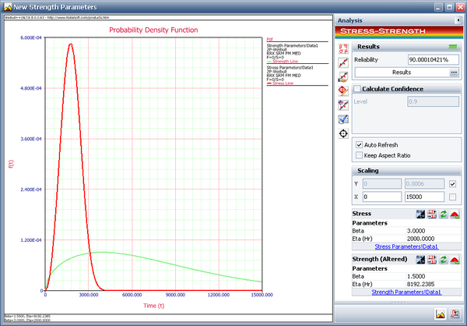Enable the Calculate Confidence checkbox
Image resolution: width=467 pixels, height=326 pixels.
(x=357, y=88)
